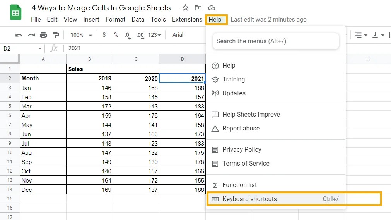Click the Search the menus field
Viewport: 391px width, 220px height.
point(276,41)
